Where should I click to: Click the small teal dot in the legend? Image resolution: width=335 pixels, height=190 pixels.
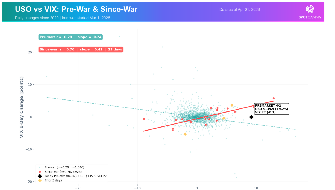tap(40, 167)
